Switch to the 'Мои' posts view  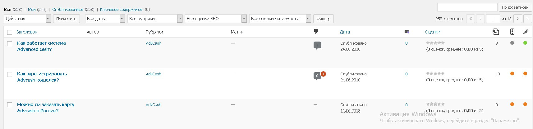(32, 10)
